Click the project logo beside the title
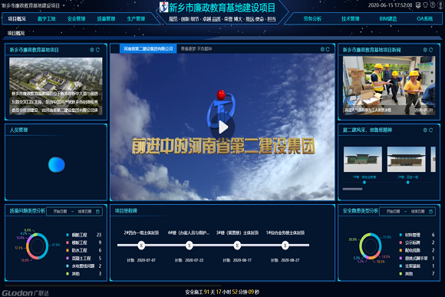Viewport: 445px width, 297px height. (163, 7)
